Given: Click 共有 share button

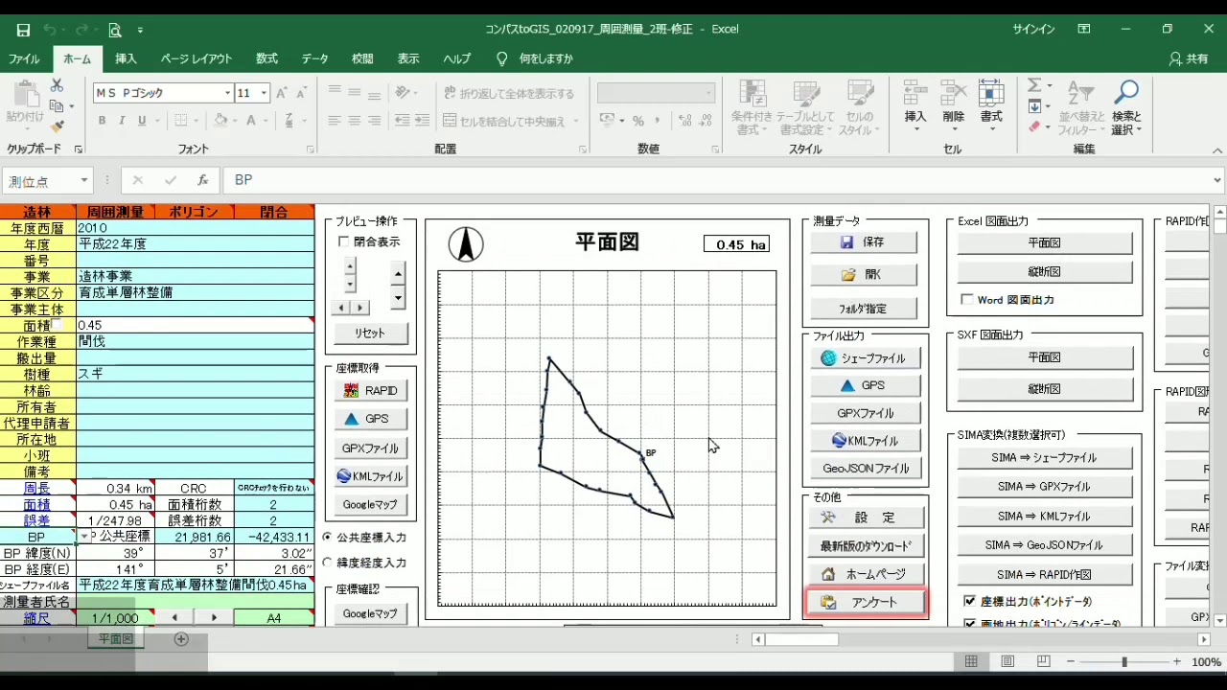Looking at the screenshot, I should (1189, 58).
